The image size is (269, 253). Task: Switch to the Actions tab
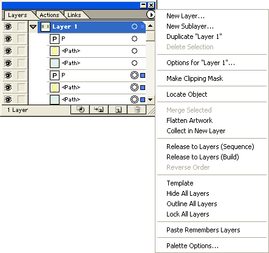[x=49, y=15]
